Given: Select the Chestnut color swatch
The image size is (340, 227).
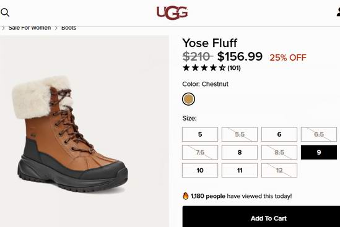Looking at the screenshot, I should click(188, 99).
